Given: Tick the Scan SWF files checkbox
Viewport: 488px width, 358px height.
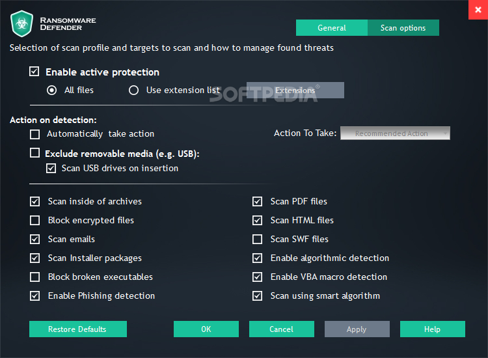Looking at the screenshot, I should 258,239.
